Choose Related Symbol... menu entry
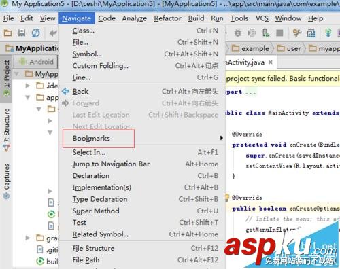The width and height of the screenshot is (340, 269). (x=142, y=234)
